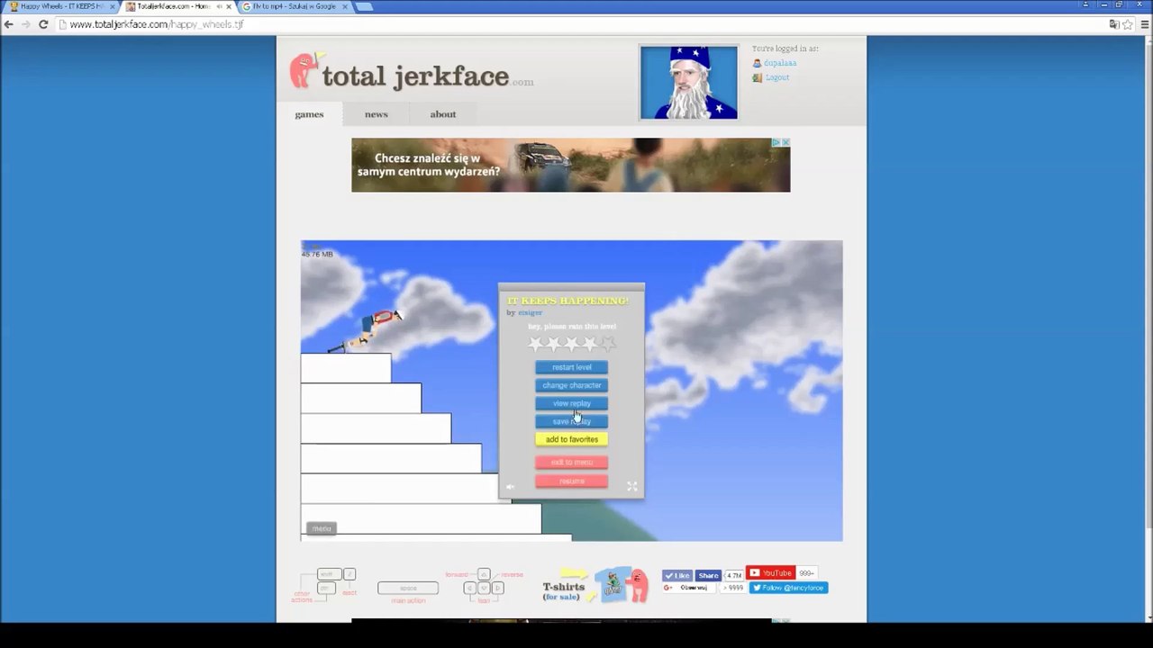Click the Facebook Like button
1153x648 pixels.
[677, 575]
